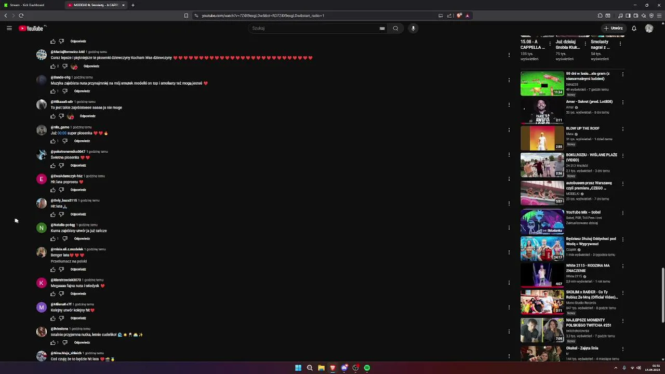Open more menu for 'Amar - Sekret' video
This screenshot has width=665, height=374.
(x=622, y=102)
